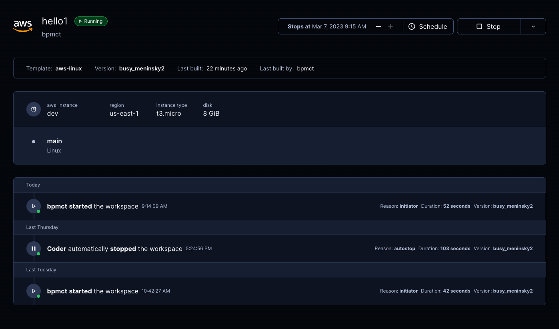Click resource name 'dev'
559x329 pixels.
(52, 113)
